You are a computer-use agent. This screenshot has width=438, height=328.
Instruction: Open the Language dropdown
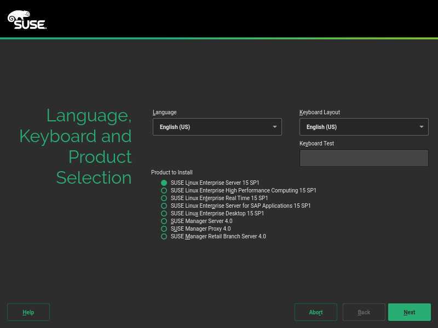point(217,127)
